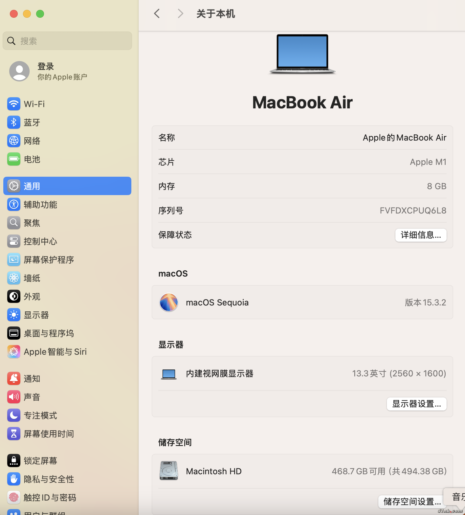Click the 8 GB memory value
Viewport: 465px width, 515px height.
(436, 186)
